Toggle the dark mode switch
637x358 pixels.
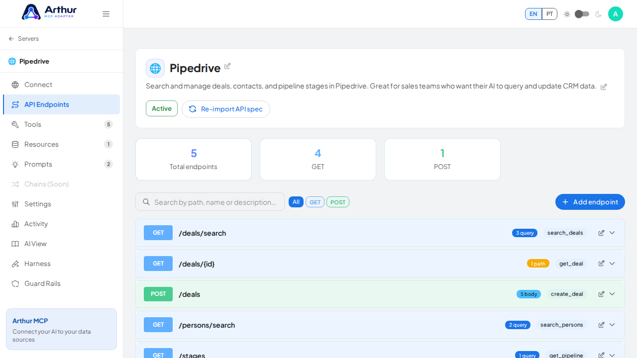pos(582,14)
